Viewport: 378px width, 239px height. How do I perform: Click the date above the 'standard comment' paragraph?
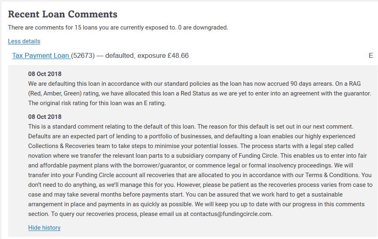click(45, 117)
